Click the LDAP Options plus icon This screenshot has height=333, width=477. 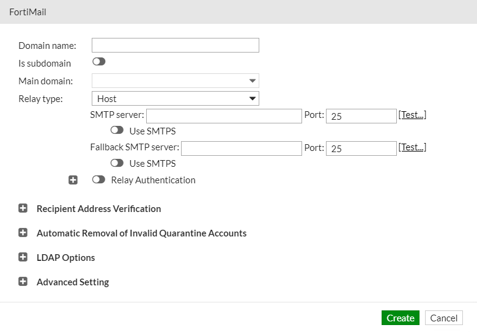(x=23, y=257)
